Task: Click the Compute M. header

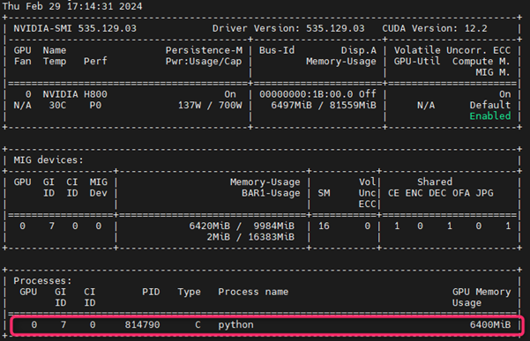Action: (x=481, y=61)
